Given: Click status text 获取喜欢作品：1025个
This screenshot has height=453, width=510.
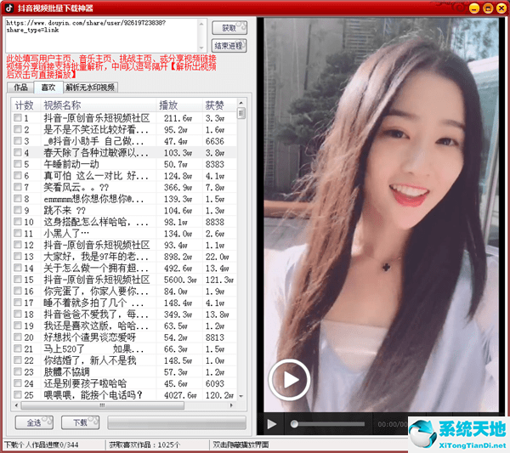Looking at the screenshot, I should (144, 445).
